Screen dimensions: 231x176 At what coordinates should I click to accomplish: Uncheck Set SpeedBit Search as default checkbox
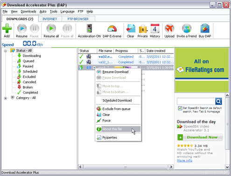180,108
